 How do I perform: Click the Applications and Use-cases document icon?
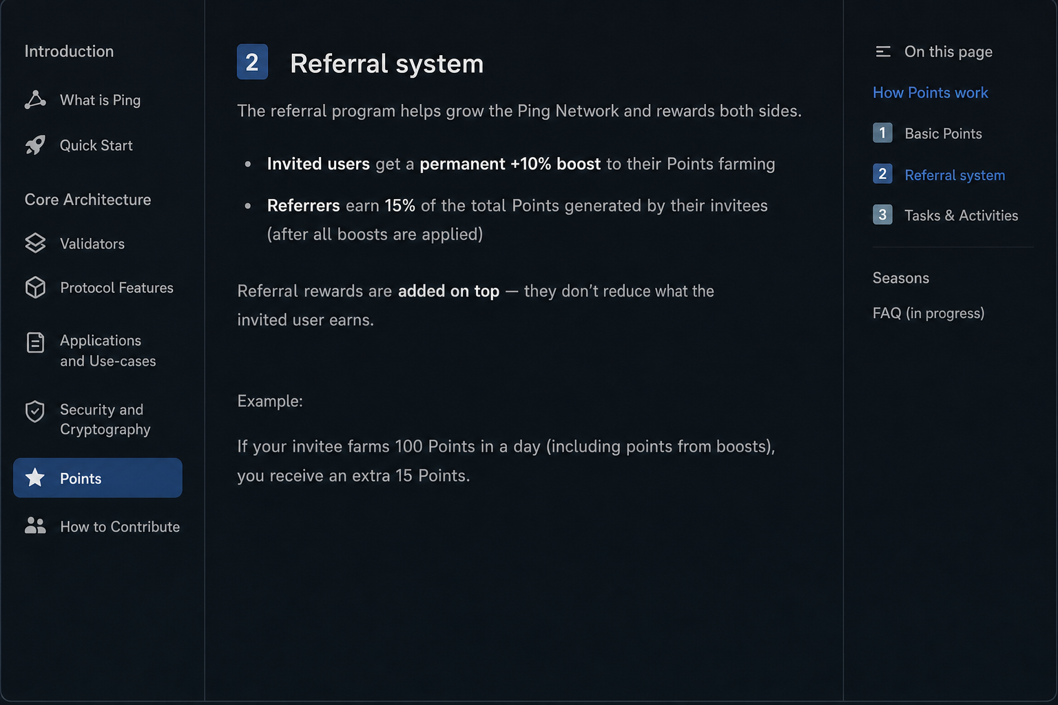click(35, 342)
